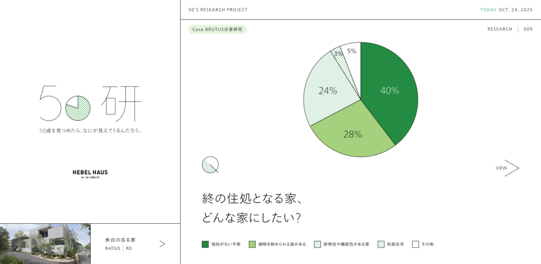Open the VIEW link

click(x=501, y=168)
